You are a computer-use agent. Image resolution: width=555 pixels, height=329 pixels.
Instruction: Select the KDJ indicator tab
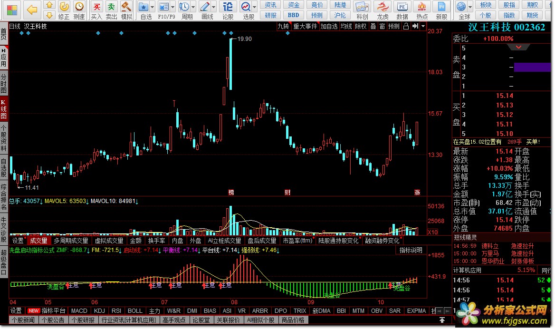[x=99, y=311]
